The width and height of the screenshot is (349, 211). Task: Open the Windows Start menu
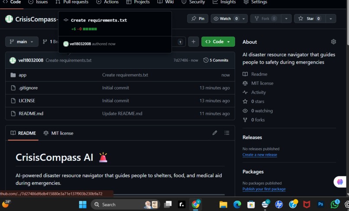pos(83,205)
